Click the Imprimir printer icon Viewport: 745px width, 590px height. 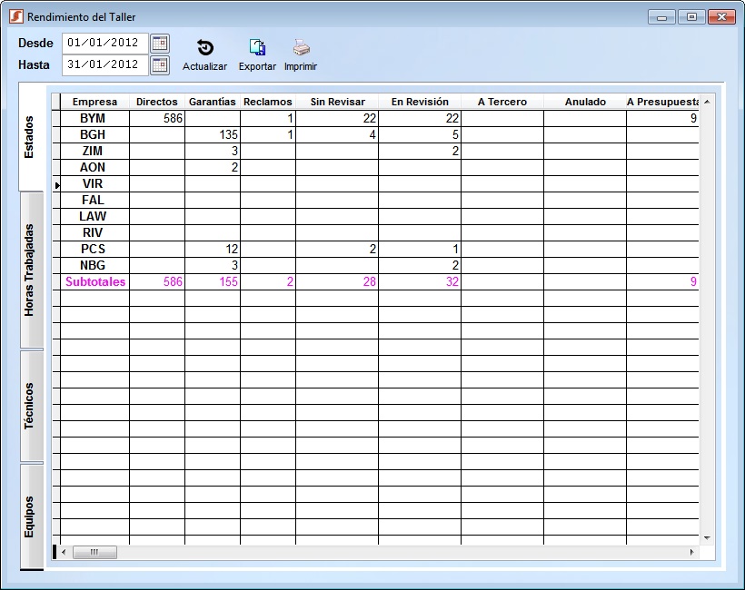click(x=301, y=49)
